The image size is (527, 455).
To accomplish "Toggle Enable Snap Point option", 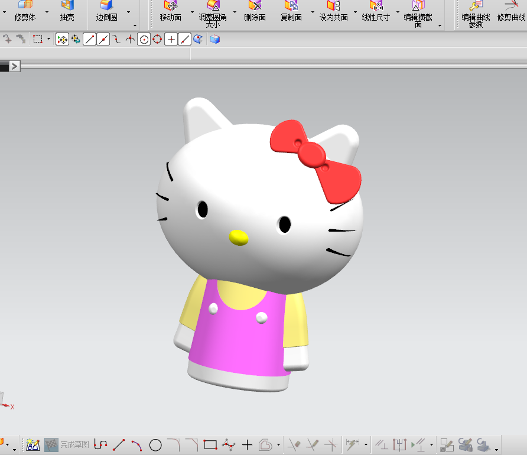I will pyautogui.click(x=62, y=40).
